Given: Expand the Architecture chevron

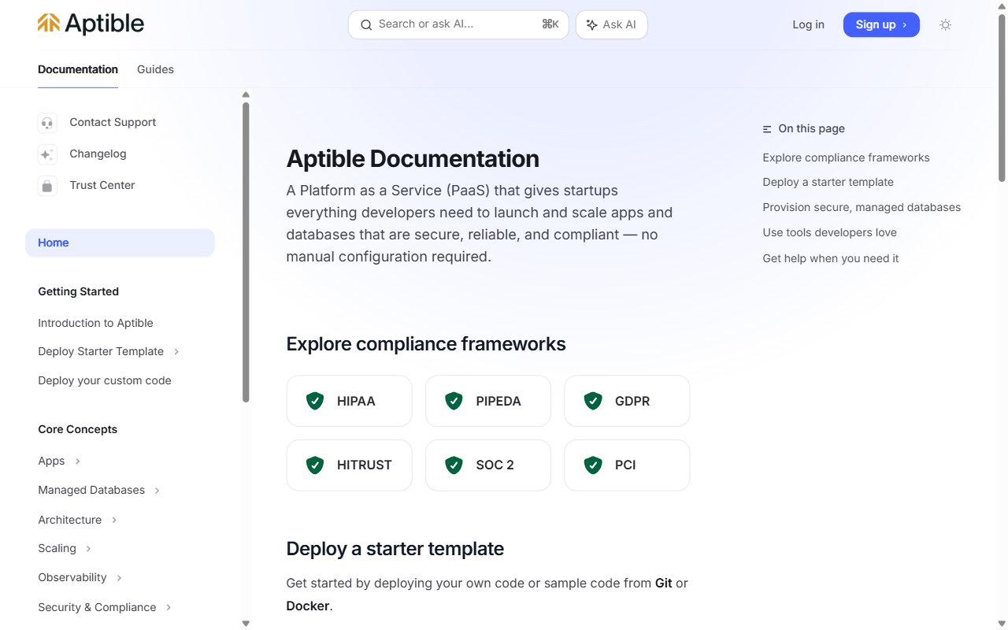Looking at the screenshot, I should click(x=114, y=520).
